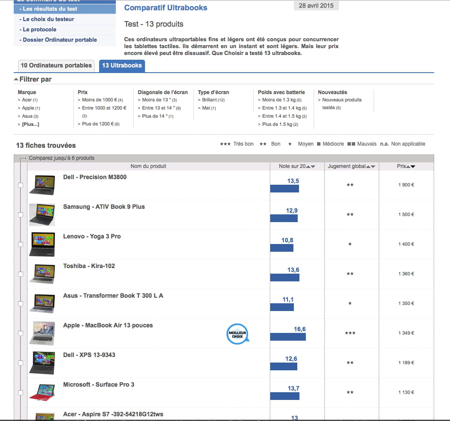Viewport: 450px width, 421px height.
Task: Click the 1 900 € price of Dell Precision
Action: click(406, 185)
